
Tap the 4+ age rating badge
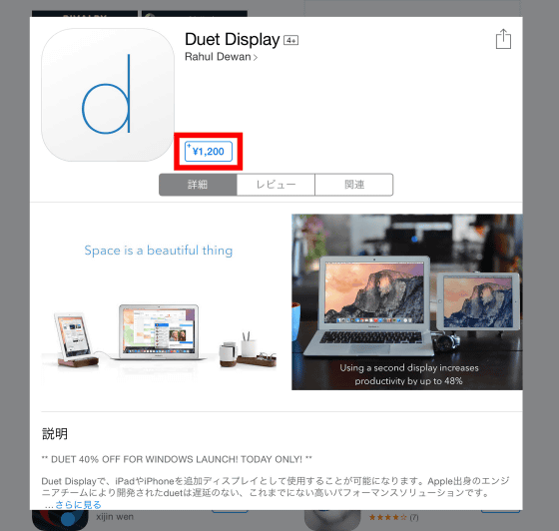290,40
